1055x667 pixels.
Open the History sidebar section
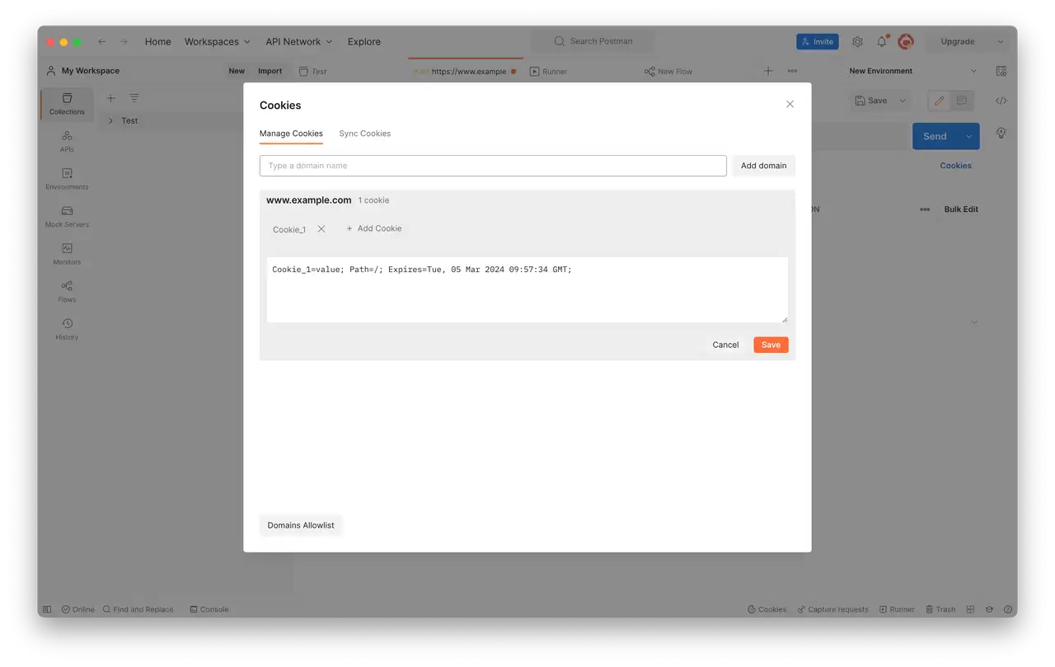(67, 329)
